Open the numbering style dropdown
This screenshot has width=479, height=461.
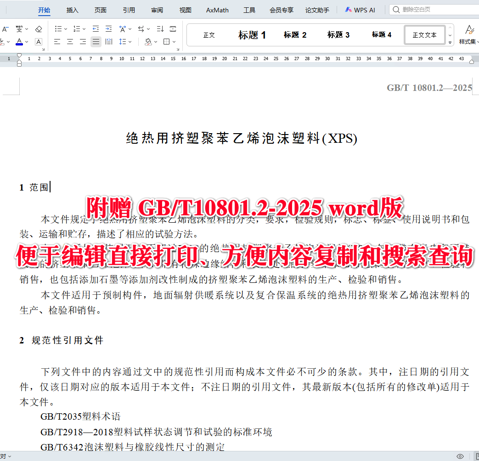pos(84,29)
